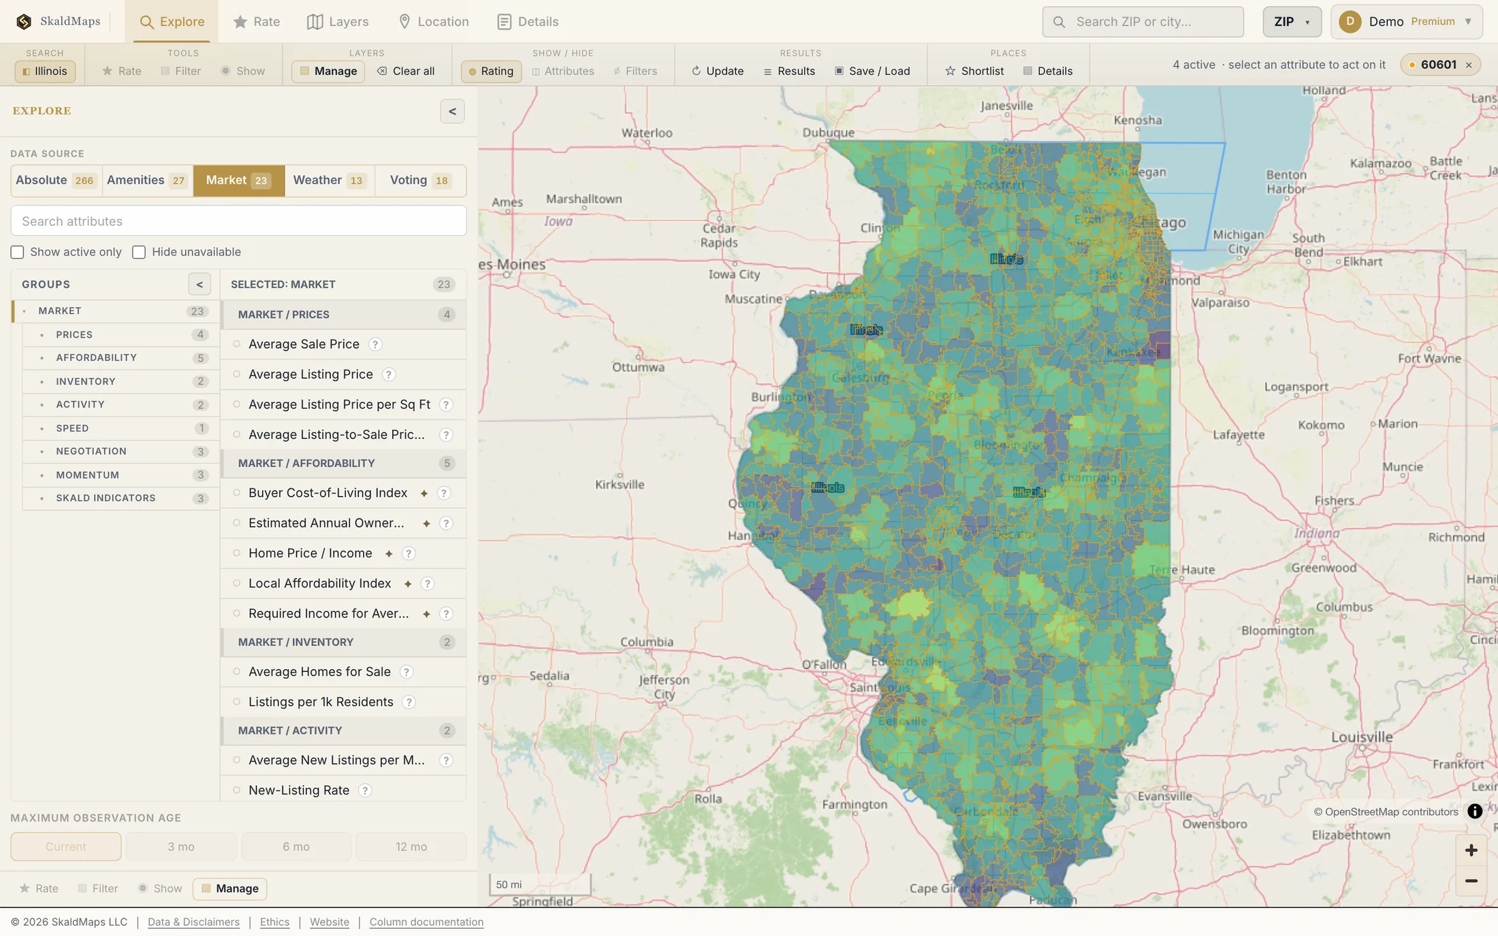
Task: Click the bottom Manage button
Action: 229,888
